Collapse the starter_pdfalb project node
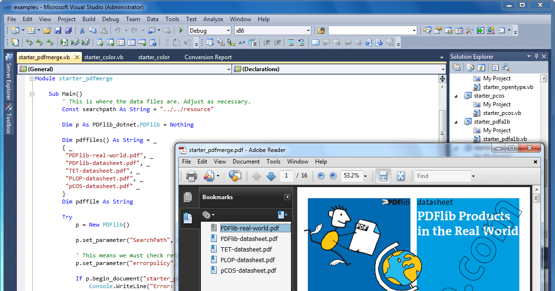This screenshot has width=555, height=291. [x=455, y=121]
